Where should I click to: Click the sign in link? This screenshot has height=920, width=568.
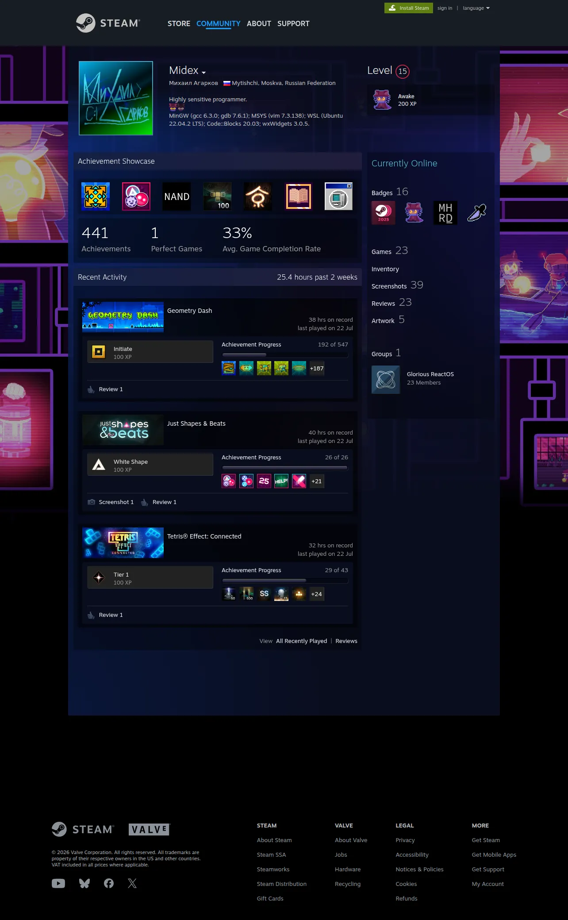pyautogui.click(x=445, y=8)
